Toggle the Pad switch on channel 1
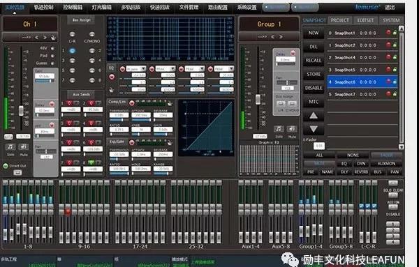419x267 pixels. tap(52, 56)
